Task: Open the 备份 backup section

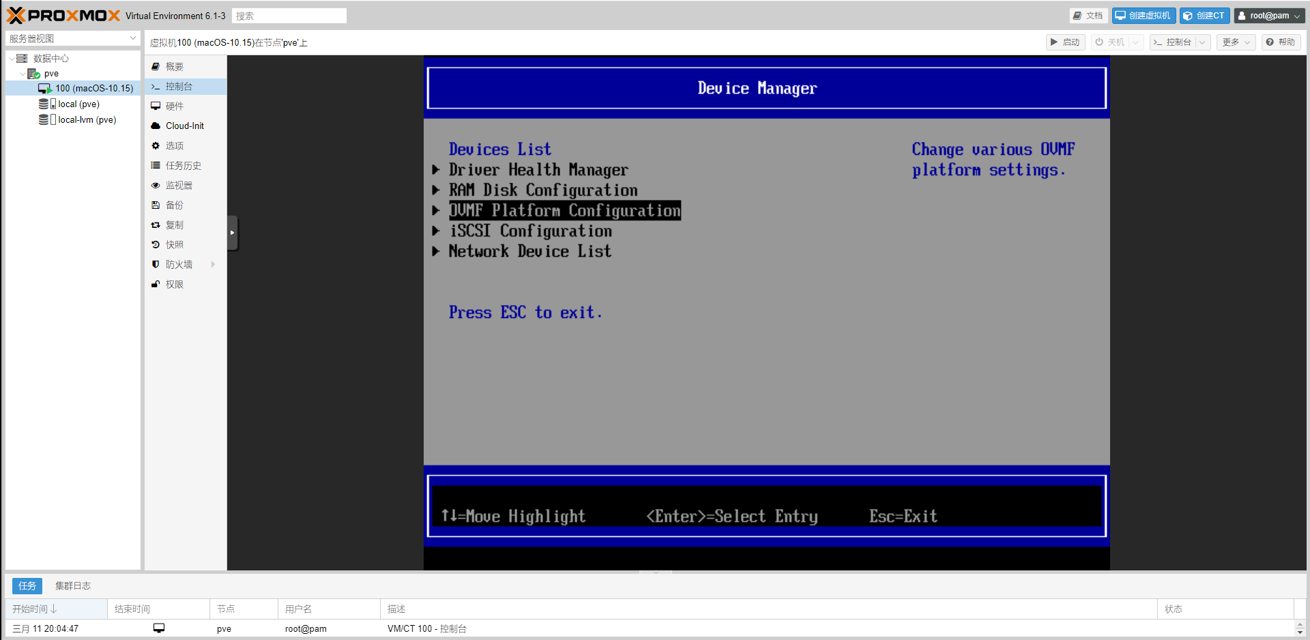Action: (x=175, y=205)
